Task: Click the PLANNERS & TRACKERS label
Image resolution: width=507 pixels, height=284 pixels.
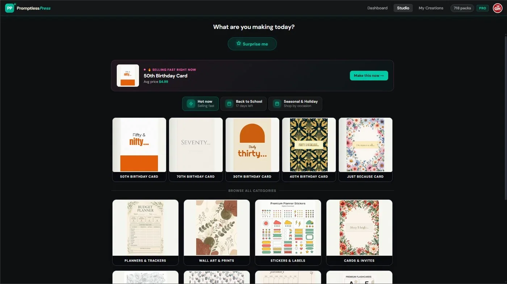Action: (145, 261)
